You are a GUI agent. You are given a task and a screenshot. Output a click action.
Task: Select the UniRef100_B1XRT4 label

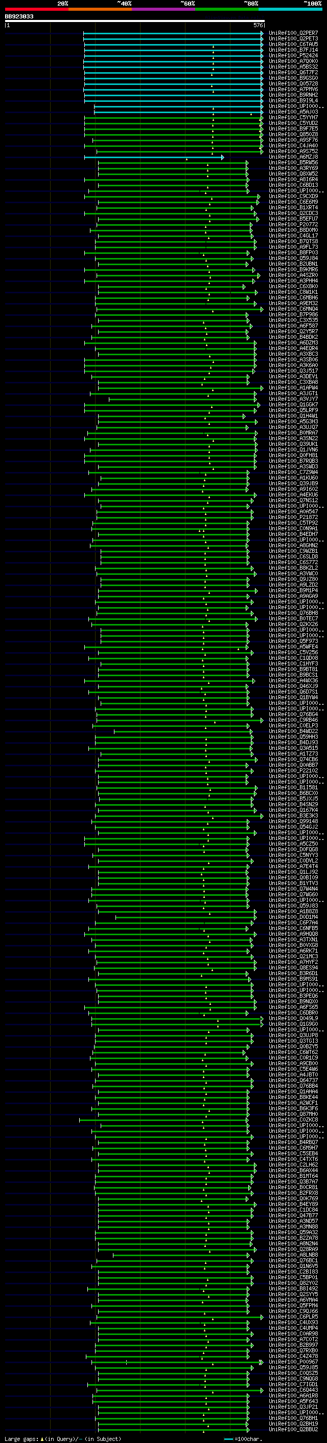point(293,208)
